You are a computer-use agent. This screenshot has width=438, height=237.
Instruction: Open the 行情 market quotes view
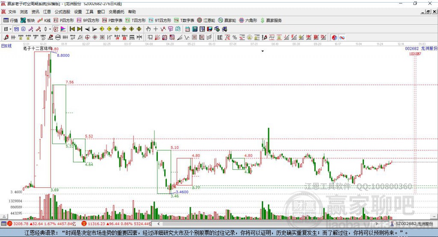click(10, 21)
